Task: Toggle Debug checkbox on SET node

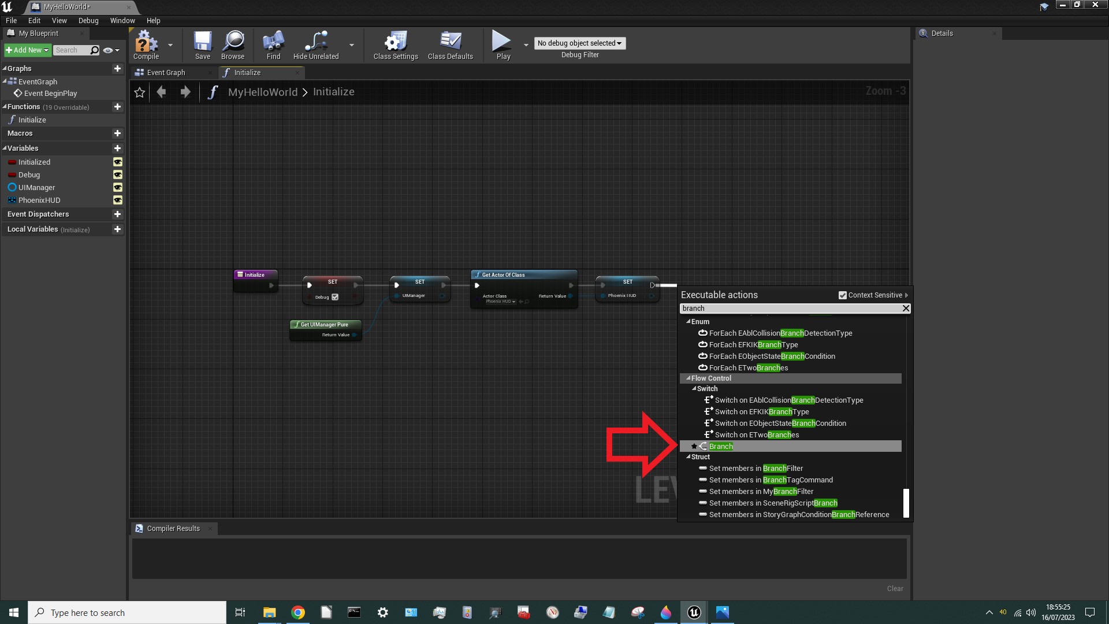Action: coord(335,297)
